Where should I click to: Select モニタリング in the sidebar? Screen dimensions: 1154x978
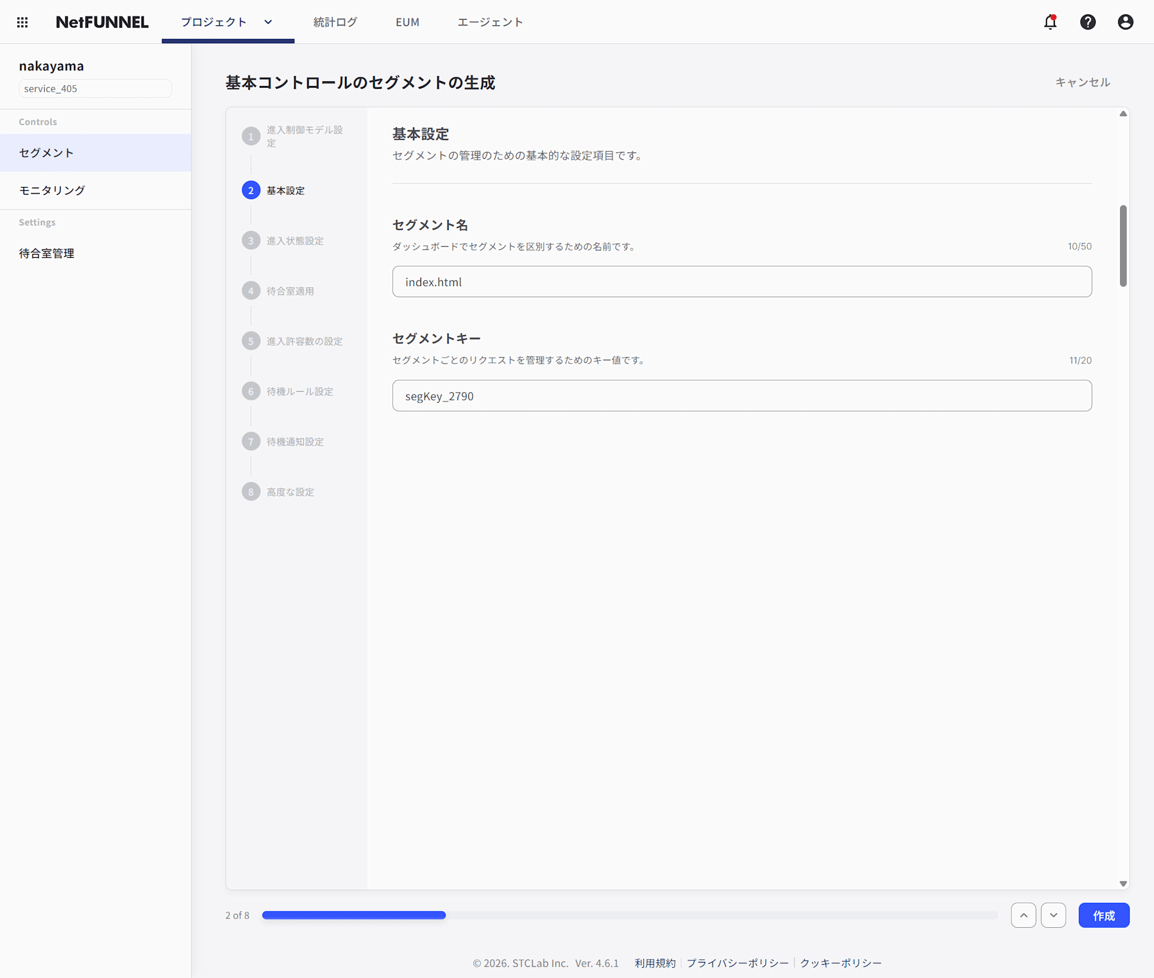[52, 190]
